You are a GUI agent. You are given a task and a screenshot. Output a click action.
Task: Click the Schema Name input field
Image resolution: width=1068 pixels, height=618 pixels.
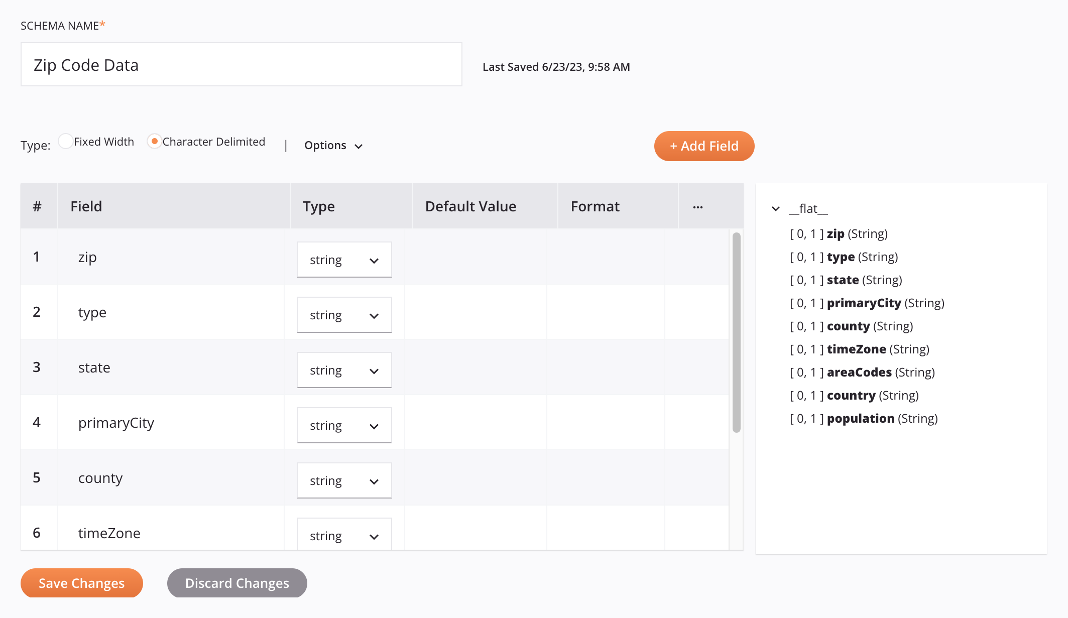point(241,65)
